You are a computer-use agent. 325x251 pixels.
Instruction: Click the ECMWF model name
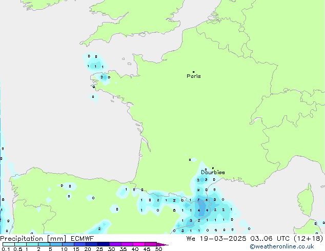coord(83,239)
